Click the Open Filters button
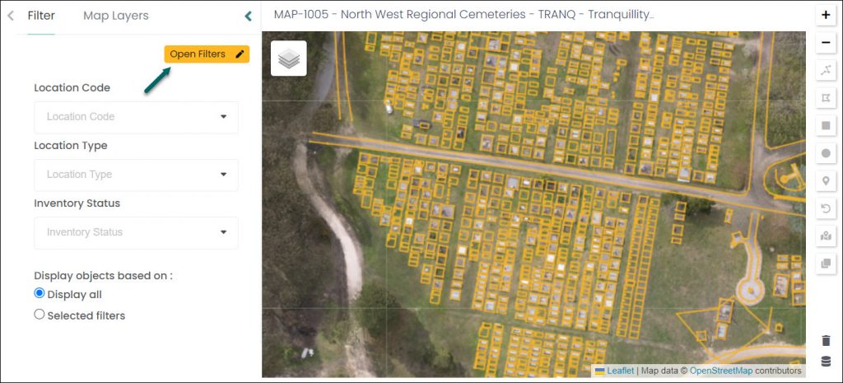The height and width of the screenshot is (383, 843). tap(207, 54)
